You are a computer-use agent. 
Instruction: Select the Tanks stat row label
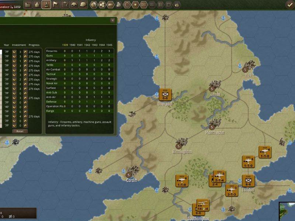50,65
